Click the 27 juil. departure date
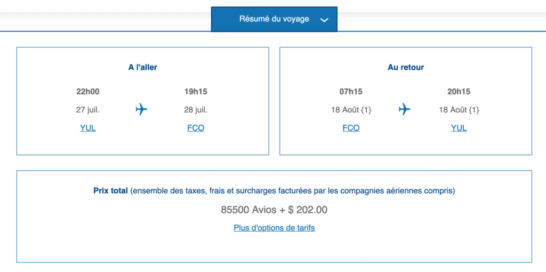The image size is (546, 272). (88, 110)
